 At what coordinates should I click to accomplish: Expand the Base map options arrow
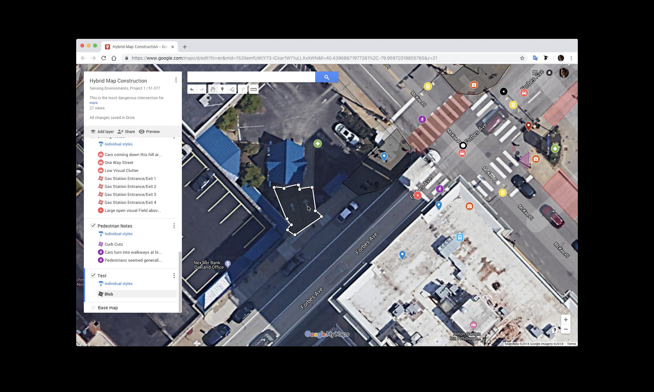pyautogui.click(x=93, y=308)
